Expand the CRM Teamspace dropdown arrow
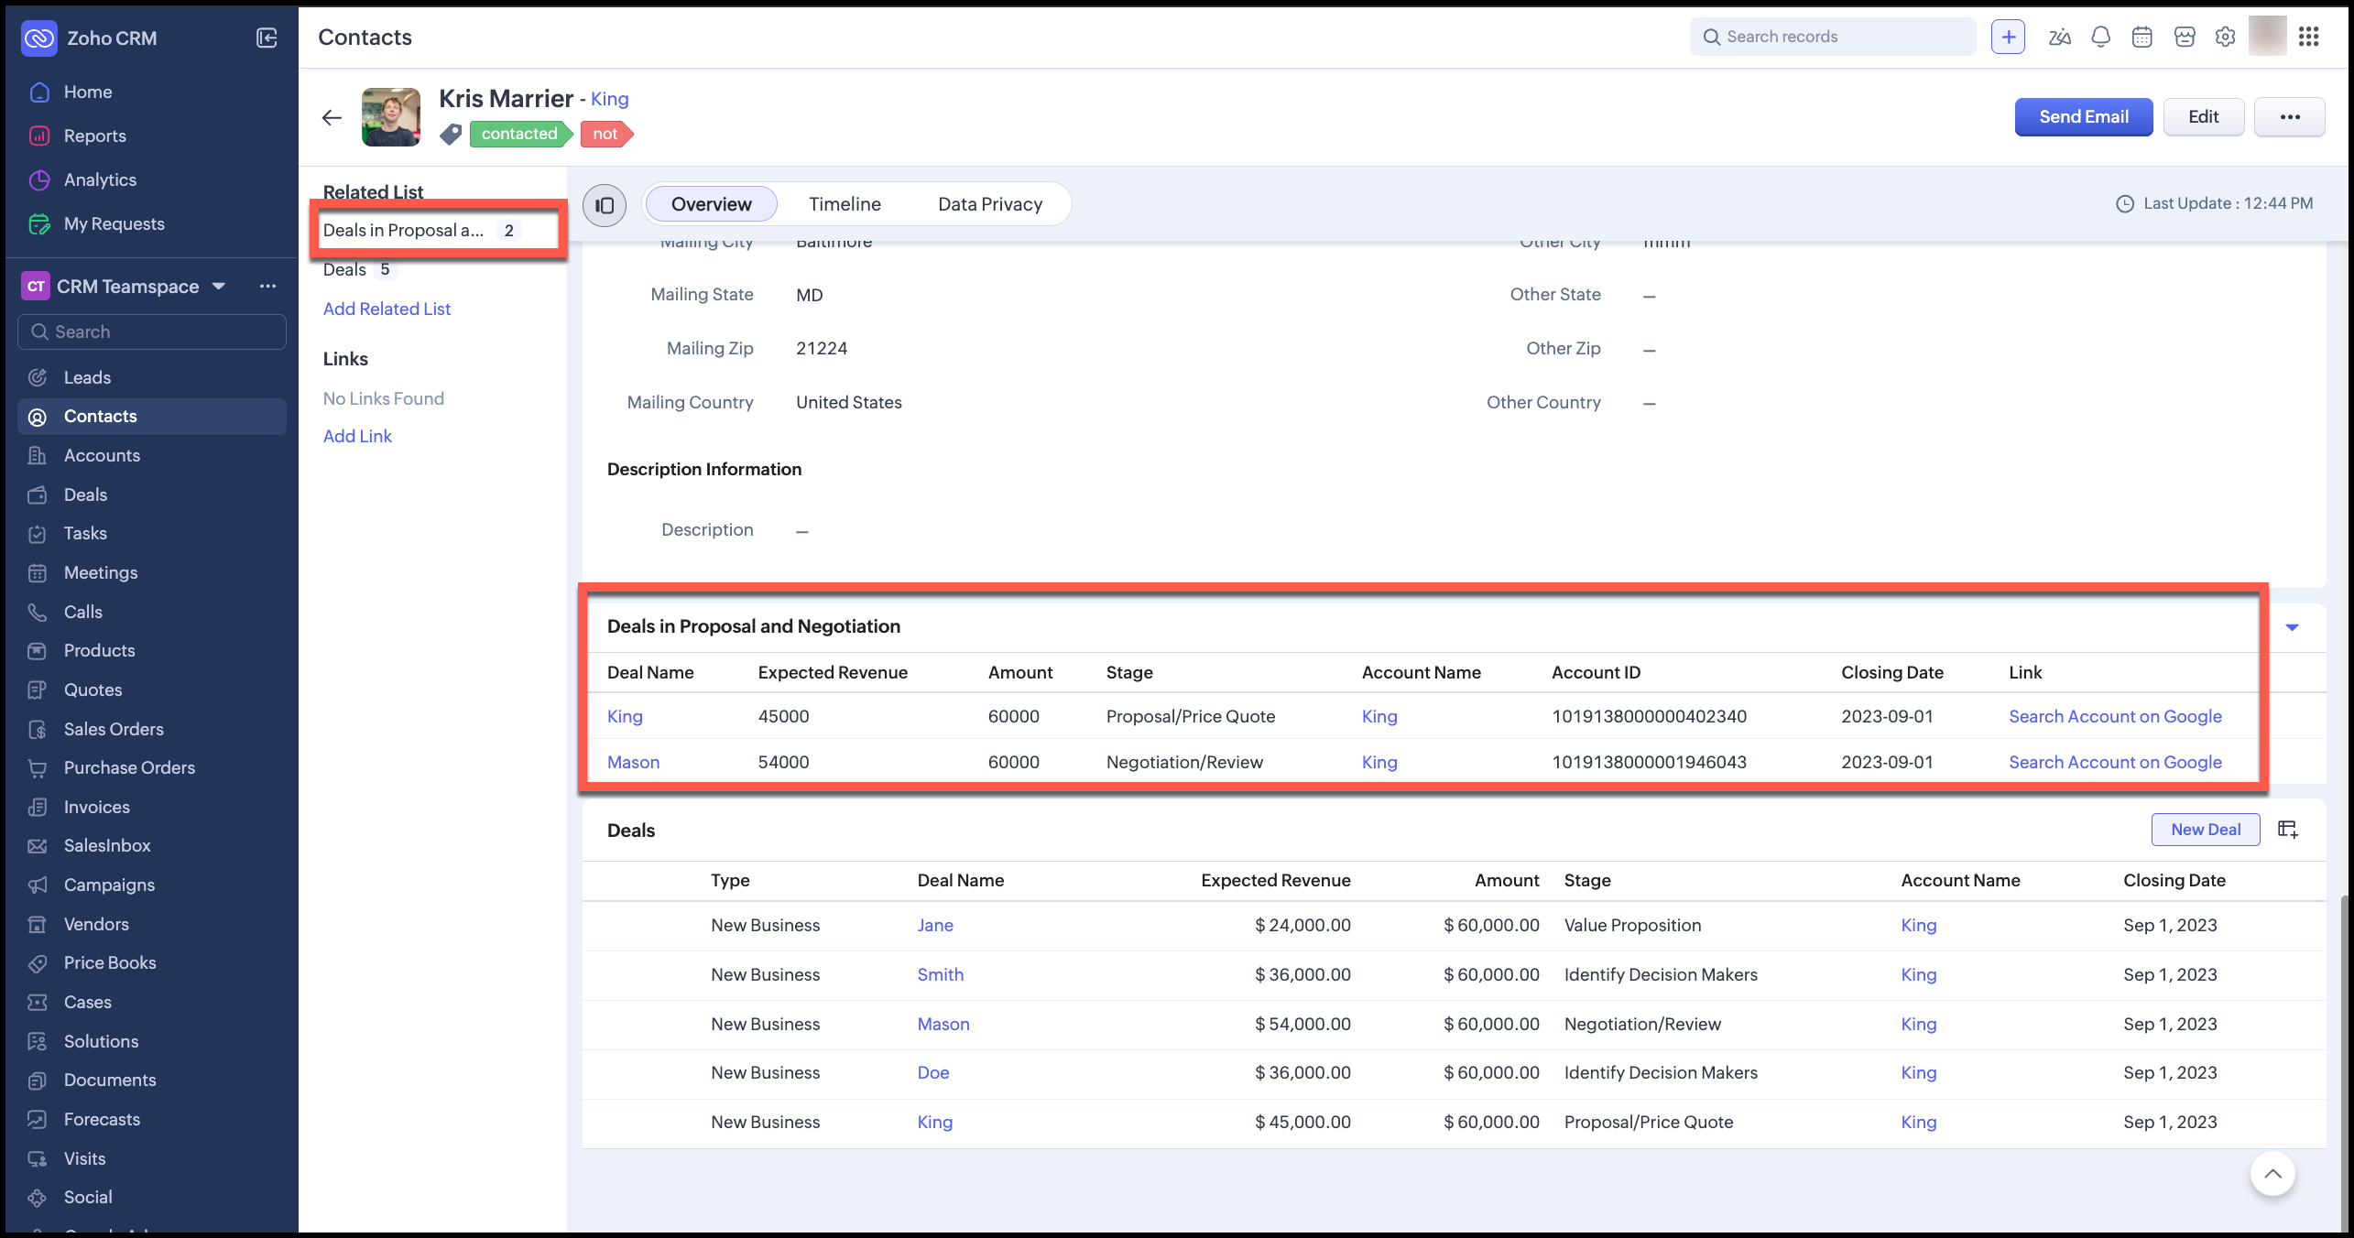This screenshot has height=1238, width=2354. click(219, 287)
